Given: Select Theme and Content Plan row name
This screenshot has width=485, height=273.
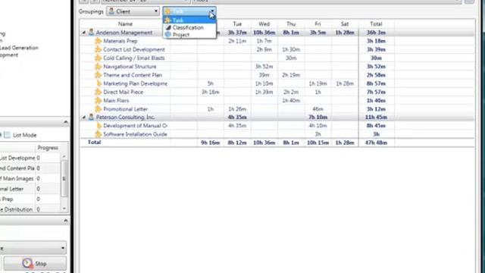Looking at the screenshot, I should pos(133,75).
